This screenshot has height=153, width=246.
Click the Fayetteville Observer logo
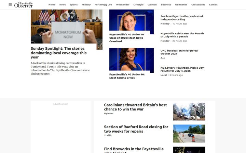[23, 5]
